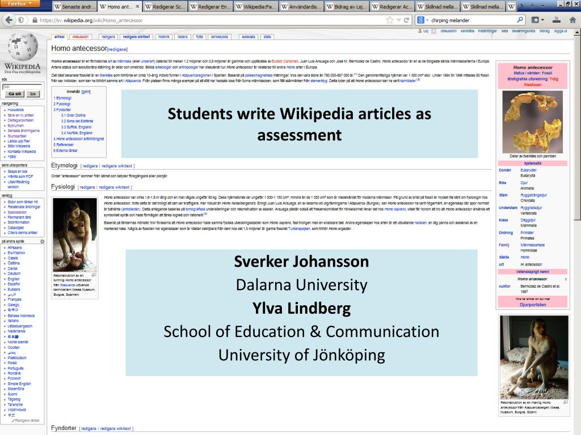581x435 pixels.
Task: Close the Homo ant... tab
Action: [x=137, y=6]
